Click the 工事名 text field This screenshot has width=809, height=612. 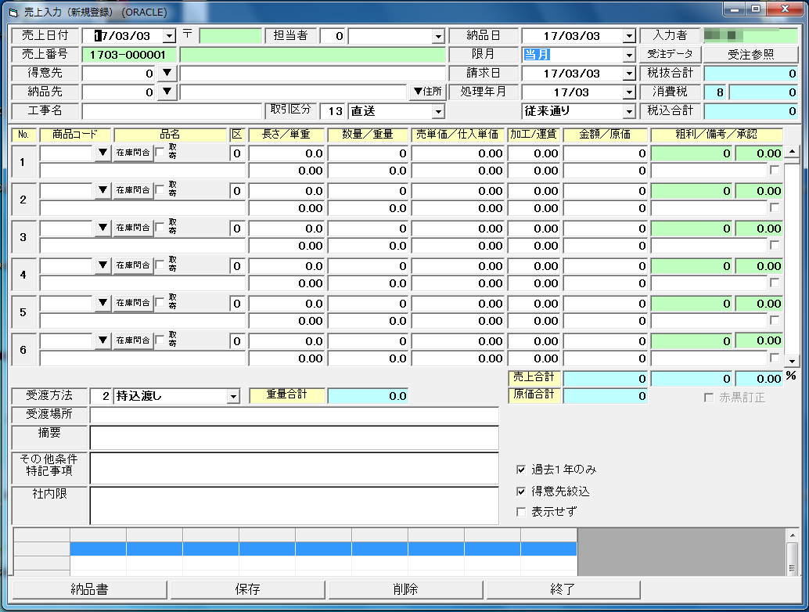point(172,111)
